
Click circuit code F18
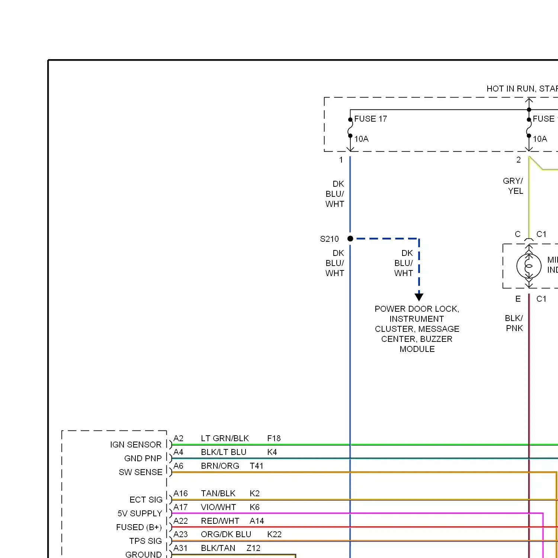[274, 438]
